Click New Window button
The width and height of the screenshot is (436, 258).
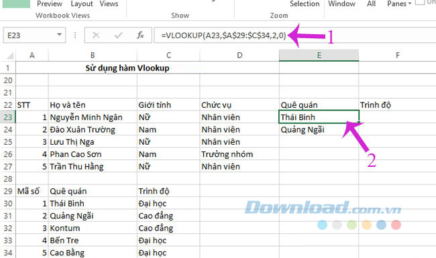pyautogui.click(x=341, y=3)
